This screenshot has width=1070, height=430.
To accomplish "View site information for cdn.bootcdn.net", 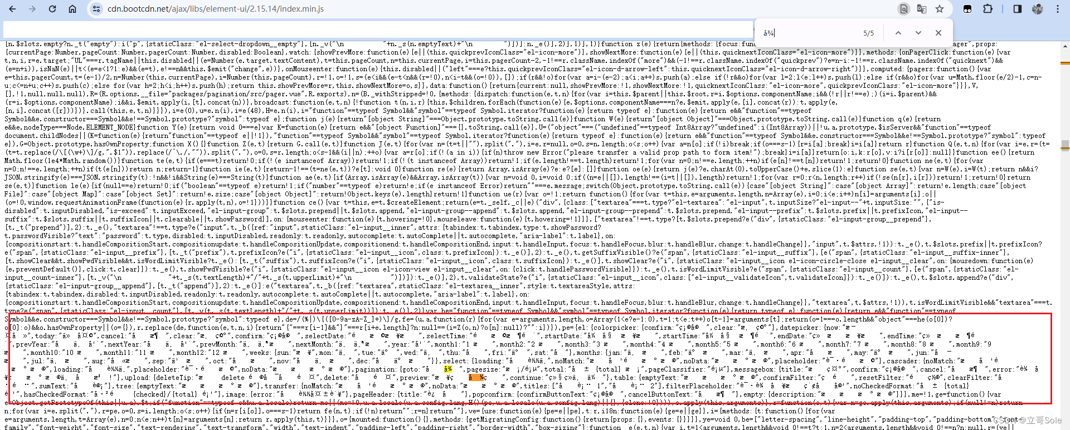I will pos(96,9).
